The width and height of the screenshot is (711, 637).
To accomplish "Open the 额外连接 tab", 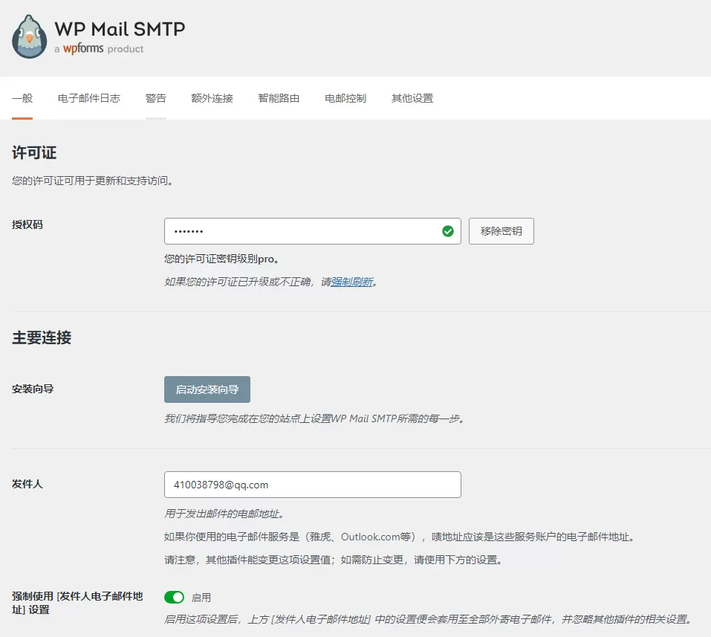I will pos(213,97).
